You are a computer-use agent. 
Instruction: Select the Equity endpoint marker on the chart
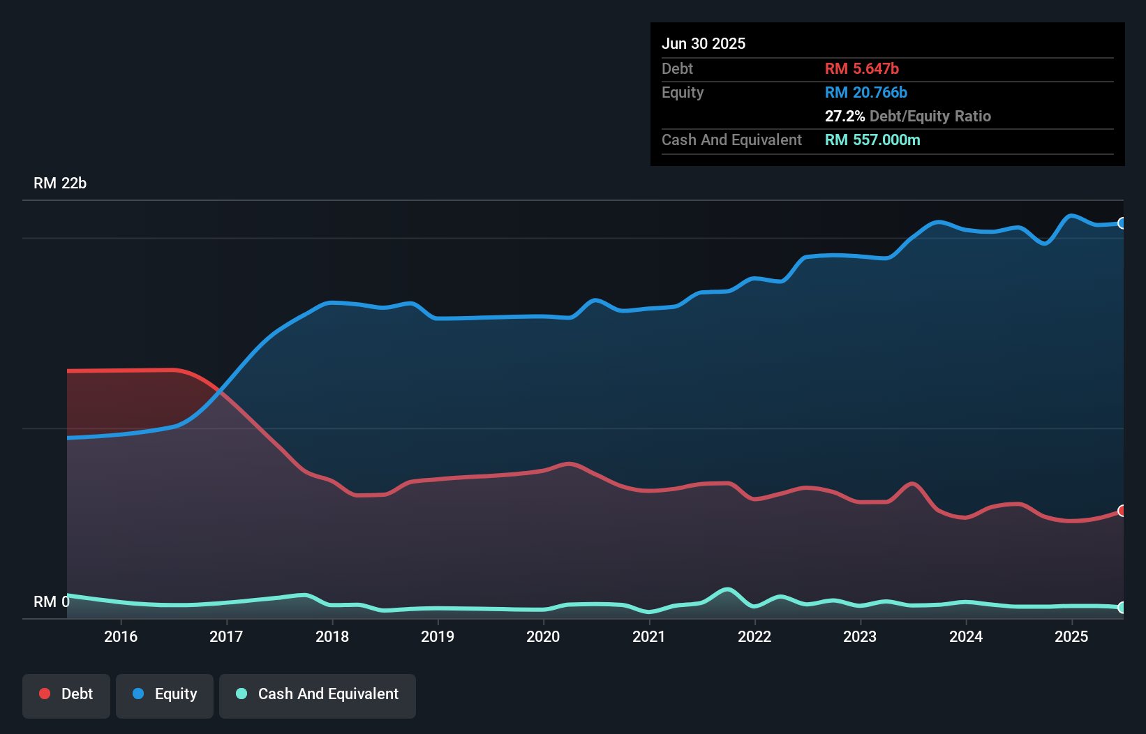point(1122,223)
